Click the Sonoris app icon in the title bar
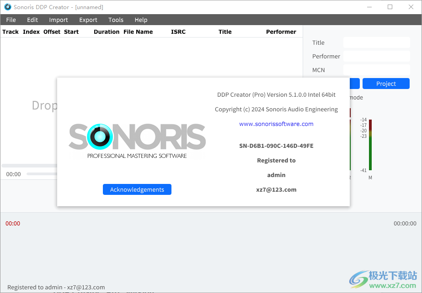Viewport: 422px width, 293px height. coord(6,7)
